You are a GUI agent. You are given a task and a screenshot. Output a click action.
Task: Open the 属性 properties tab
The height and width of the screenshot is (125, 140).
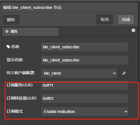pos(30,31)
